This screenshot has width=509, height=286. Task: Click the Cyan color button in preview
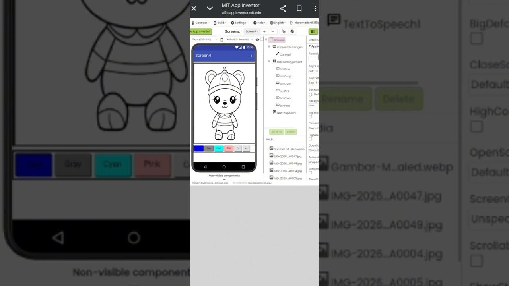pyautogui.click(x=219, y=149)
